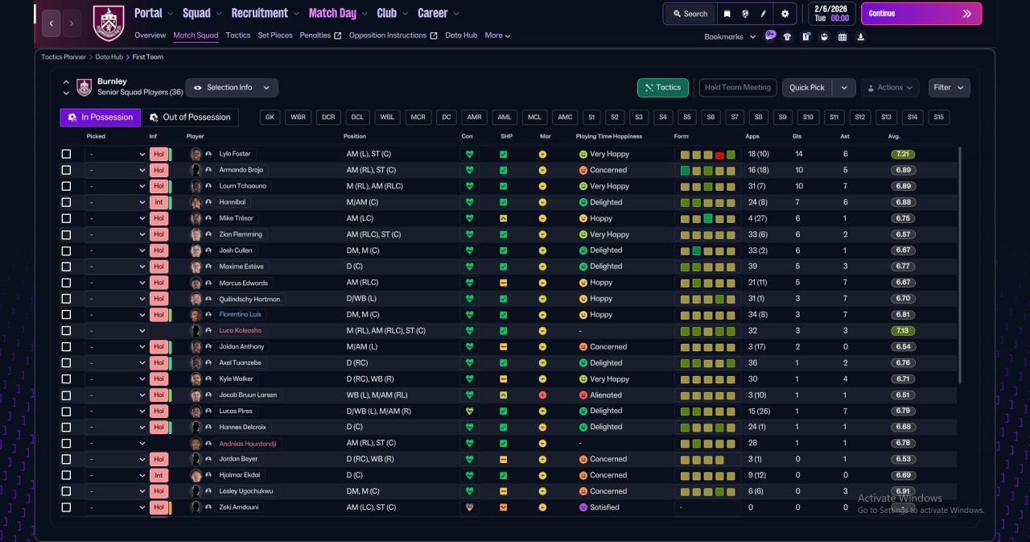
Task: Click the Alienated face icon for Jacob Bruun Larsen
Action: pos(583,395)
